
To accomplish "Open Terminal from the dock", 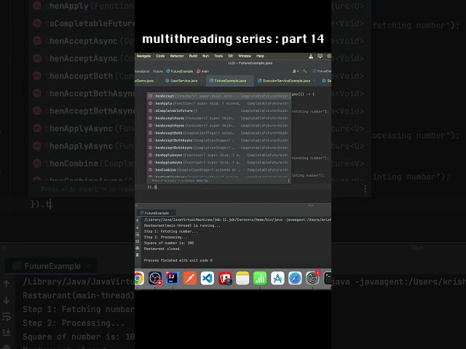I will [x=328, y=278].
